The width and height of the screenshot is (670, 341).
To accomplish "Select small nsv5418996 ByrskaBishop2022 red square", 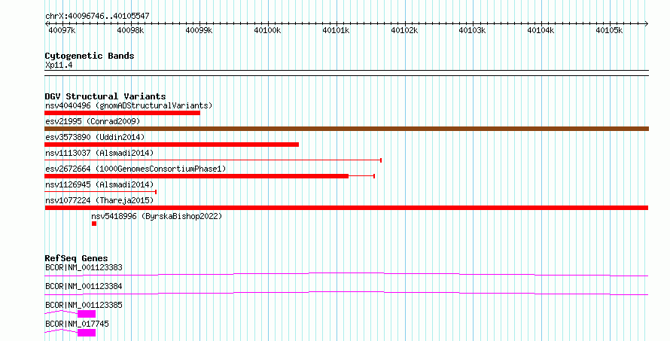I will [x=94, y=224].
